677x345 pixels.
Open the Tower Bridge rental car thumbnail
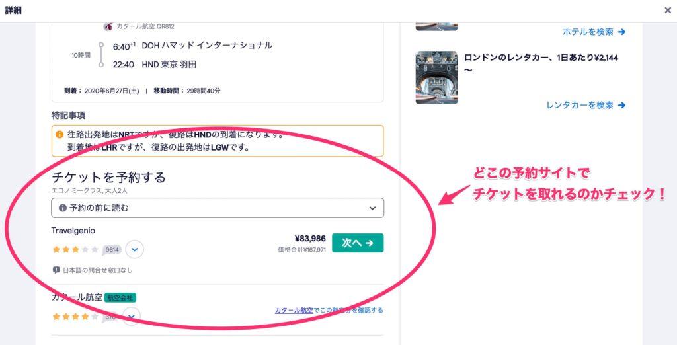click(436, 77)
